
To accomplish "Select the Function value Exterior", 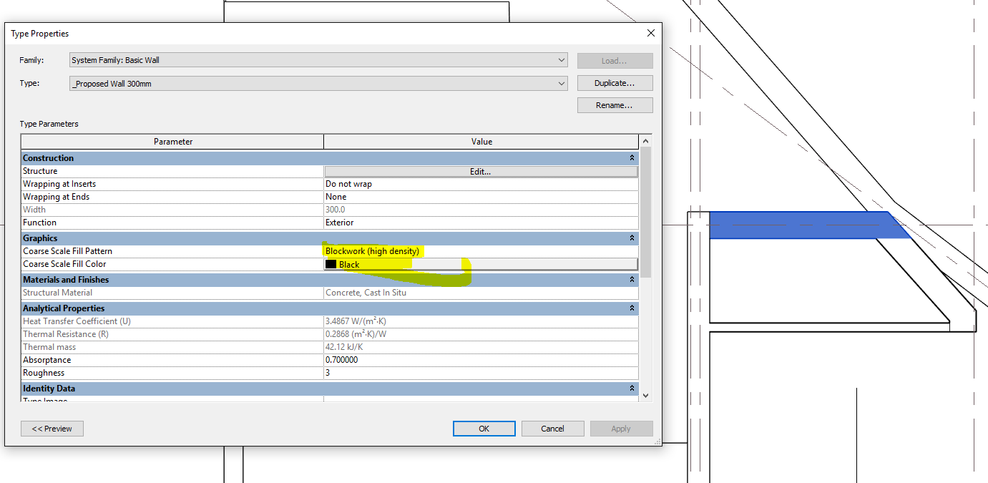I will point(481,222).
